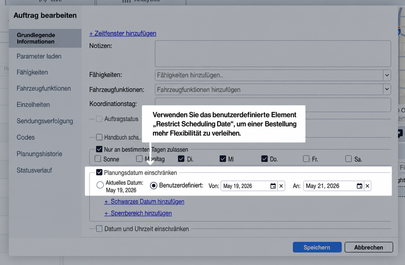405x265 pixels.
Task: Open the Planungshistorie section
Action: click(39, 154)
